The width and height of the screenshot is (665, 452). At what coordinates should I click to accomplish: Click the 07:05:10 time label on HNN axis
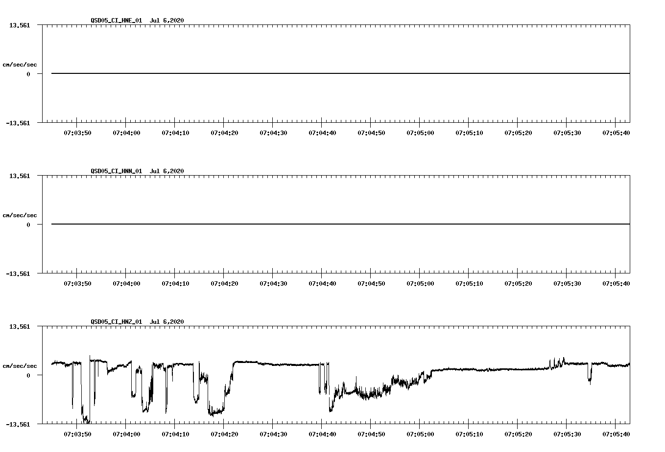coord(469,284)
